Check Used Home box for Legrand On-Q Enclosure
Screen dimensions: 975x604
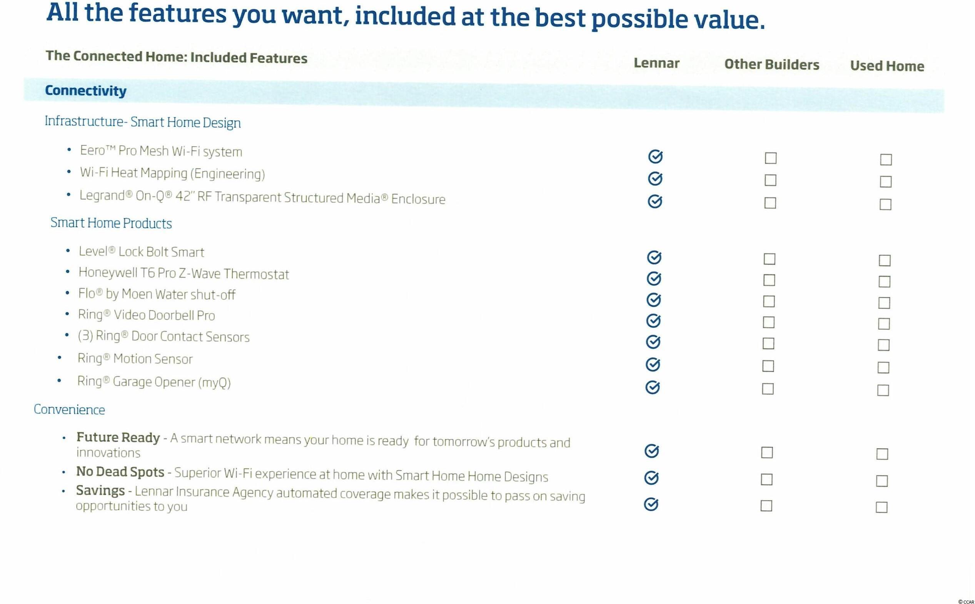(885, 205)
